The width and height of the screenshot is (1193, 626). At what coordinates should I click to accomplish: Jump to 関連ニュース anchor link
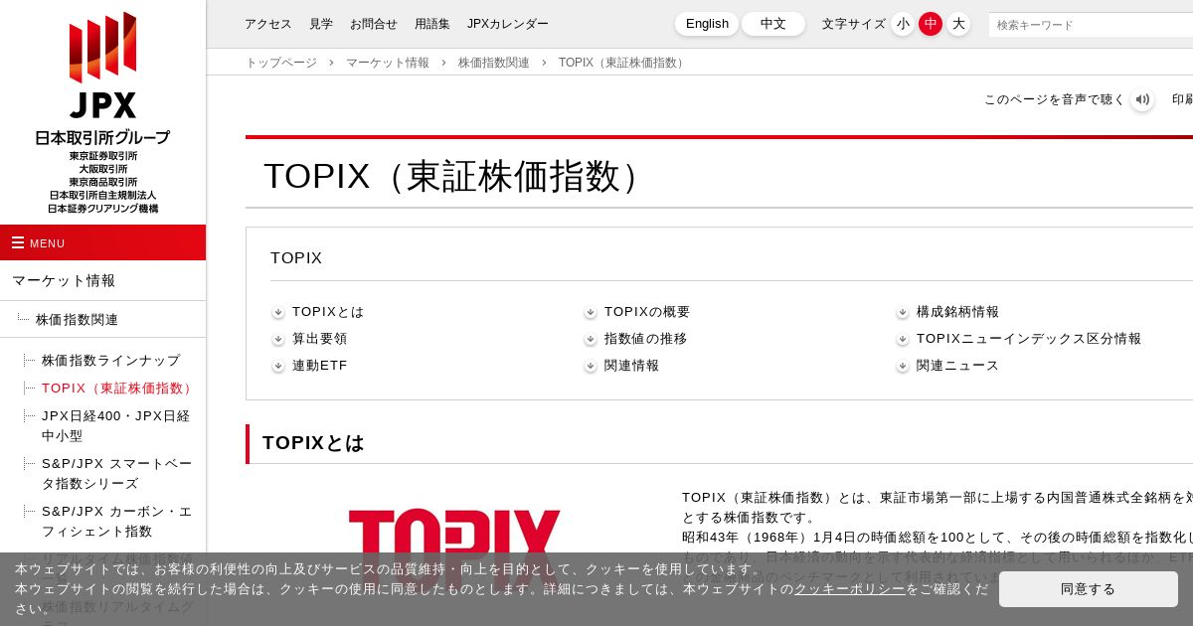click(958, 366)
